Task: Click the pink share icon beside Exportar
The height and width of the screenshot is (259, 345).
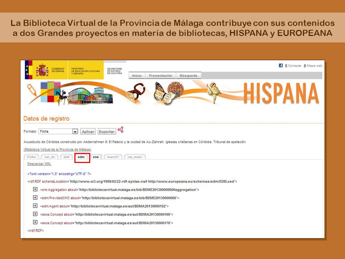Action: coord(121,129)
